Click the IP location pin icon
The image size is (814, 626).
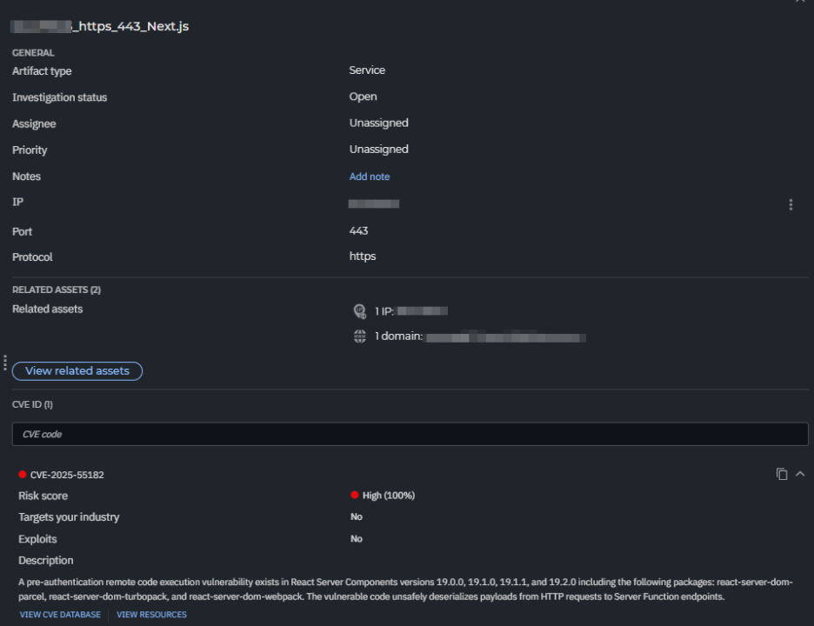coord(359,310)
